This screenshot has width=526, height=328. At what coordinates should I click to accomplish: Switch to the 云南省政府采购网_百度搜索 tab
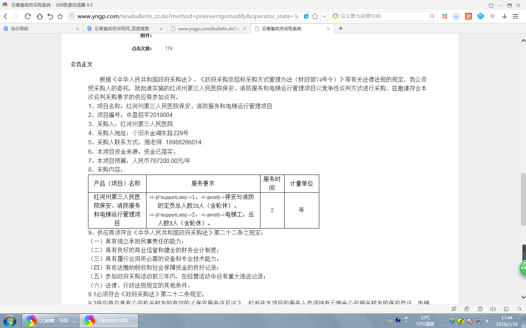122,29
